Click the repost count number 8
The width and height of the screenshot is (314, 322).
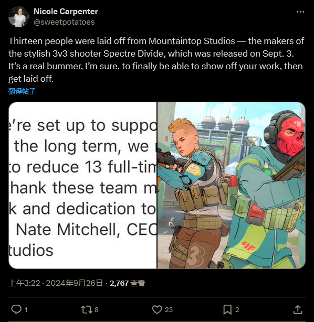coord(97,310)
